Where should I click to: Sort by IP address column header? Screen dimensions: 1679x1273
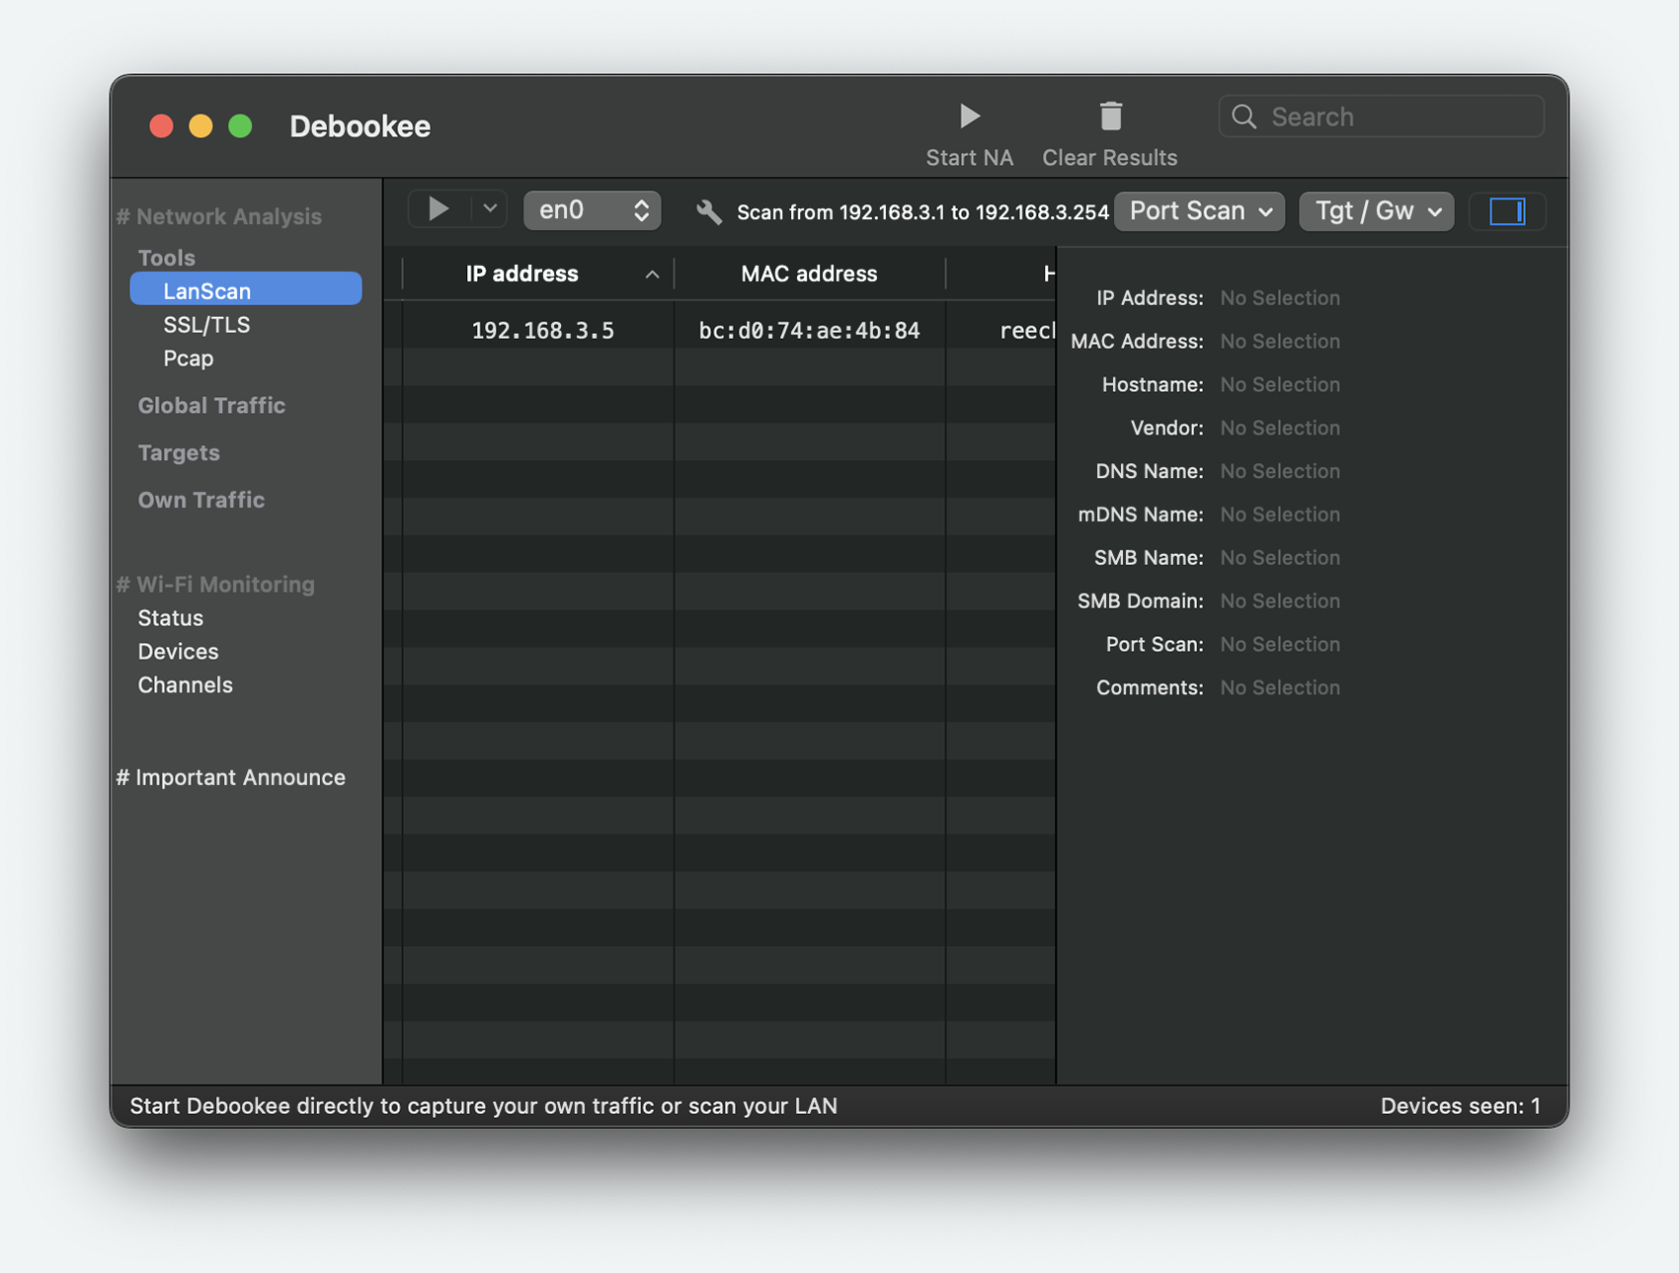coord(521,274)
